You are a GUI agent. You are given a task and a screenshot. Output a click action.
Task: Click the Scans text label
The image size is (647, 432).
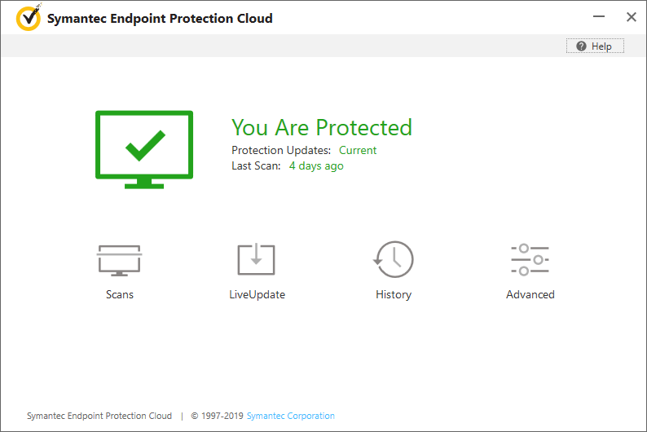[x=120, y=294]
